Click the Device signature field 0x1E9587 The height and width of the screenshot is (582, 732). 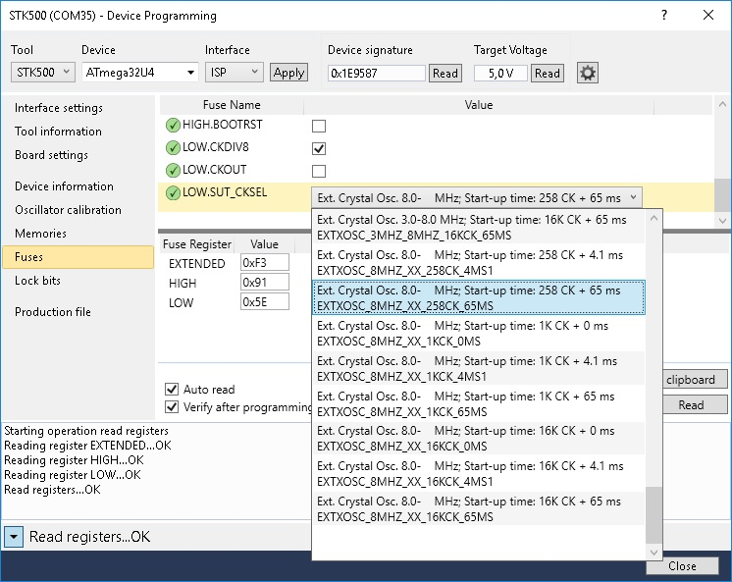tap(377, 73)
